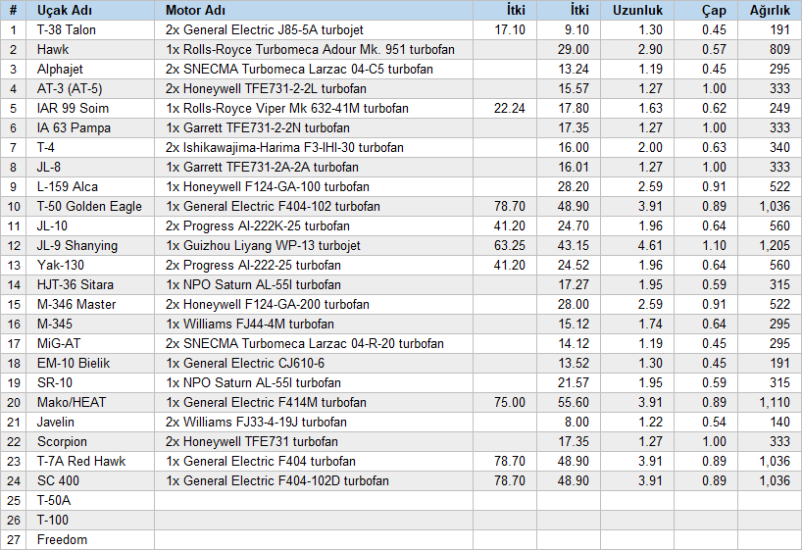Select the 'JL-9 Shanying' cell

tap(90, 245)
